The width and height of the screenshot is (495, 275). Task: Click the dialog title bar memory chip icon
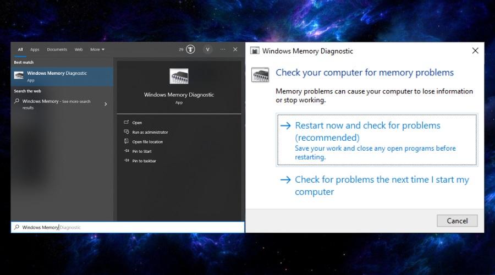(255, 51)
